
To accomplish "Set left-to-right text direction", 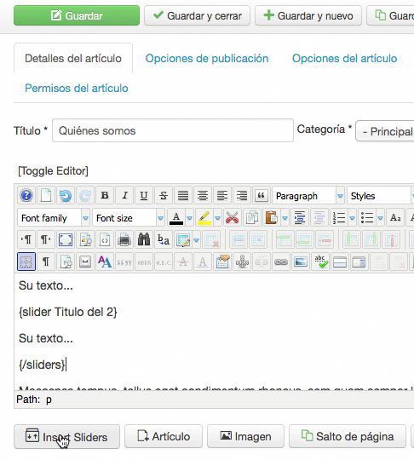I will pyautogui.click(x=26, y=239).
